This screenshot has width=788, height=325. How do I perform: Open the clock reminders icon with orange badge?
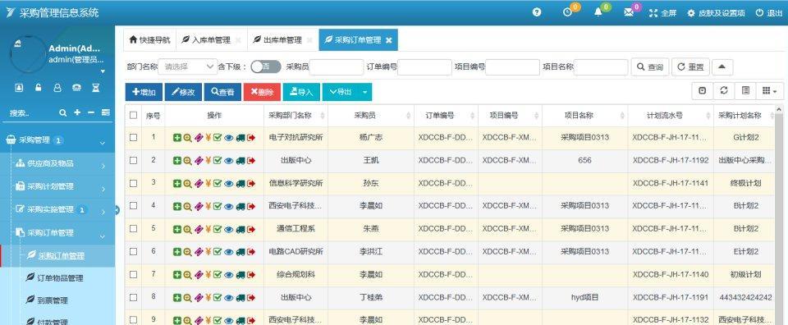point(567,13)
